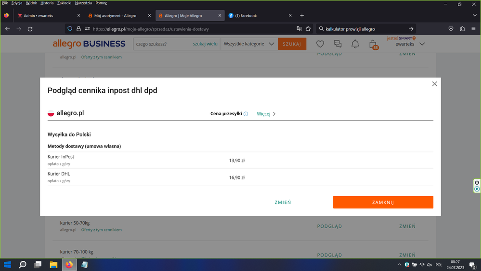Click the translate page icon
The image size is (481, 271).
[299, 29]
